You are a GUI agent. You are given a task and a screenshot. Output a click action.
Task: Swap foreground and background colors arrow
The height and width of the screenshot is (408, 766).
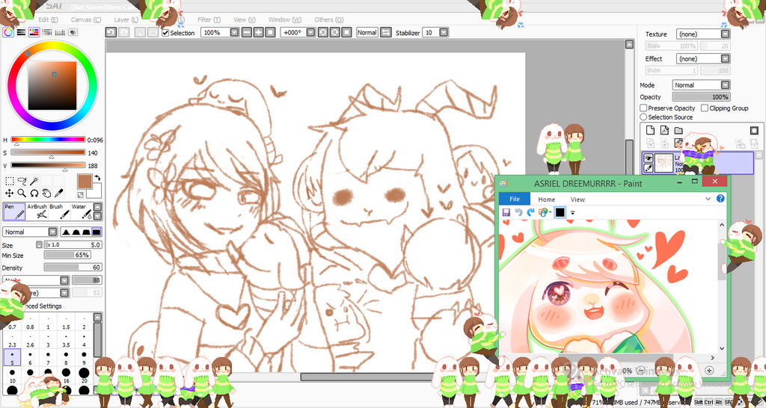(x=97, y=178)
